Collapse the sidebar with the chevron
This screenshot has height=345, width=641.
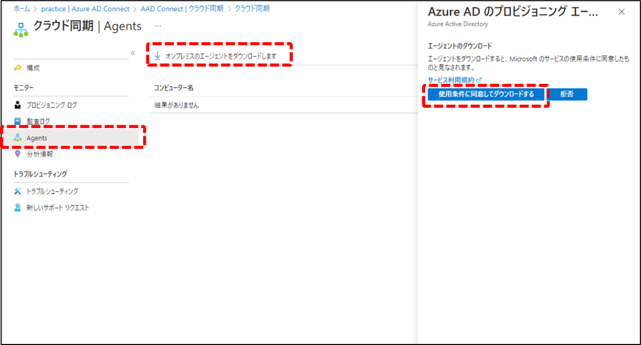click(133, 53)
